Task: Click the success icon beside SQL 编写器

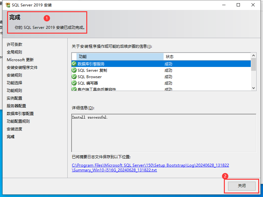Action: click(74, 83)
